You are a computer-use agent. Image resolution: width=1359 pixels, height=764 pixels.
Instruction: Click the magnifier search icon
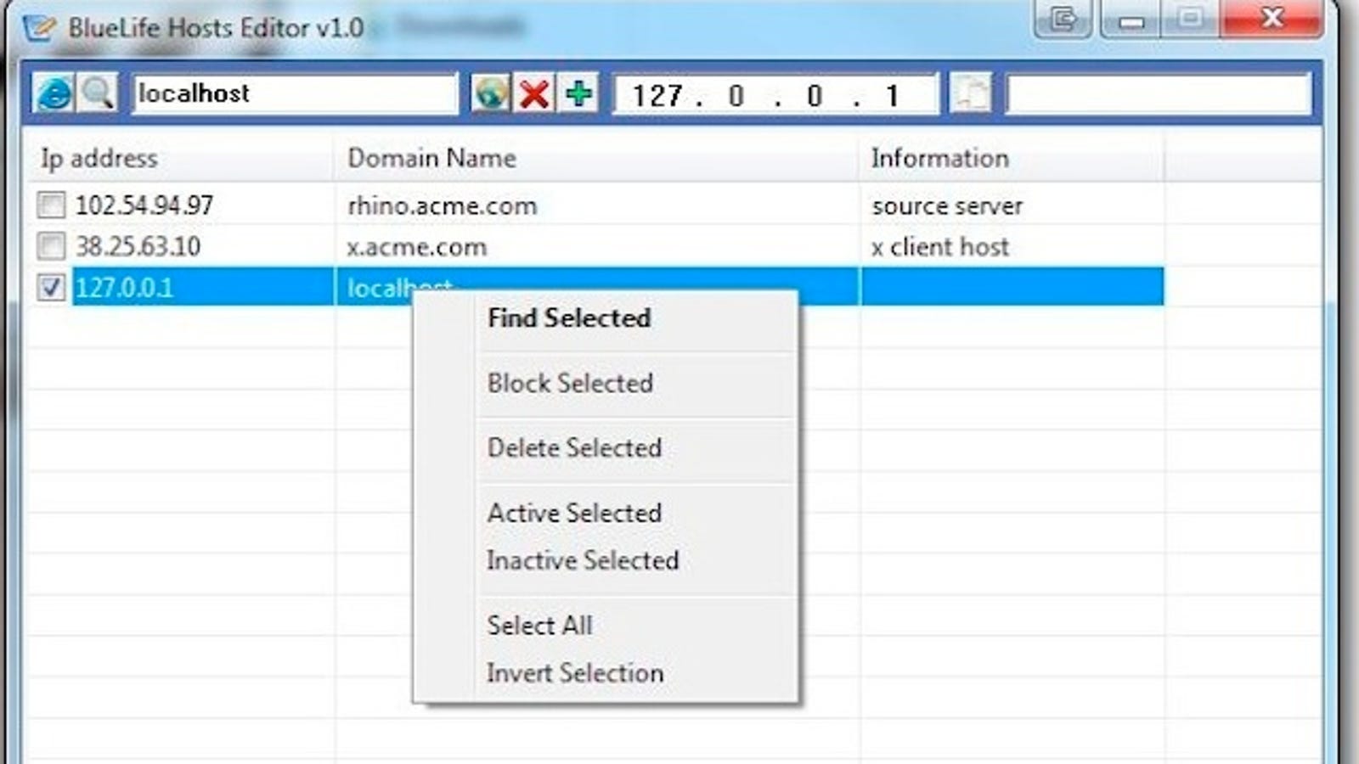click(x=97, y=93)
